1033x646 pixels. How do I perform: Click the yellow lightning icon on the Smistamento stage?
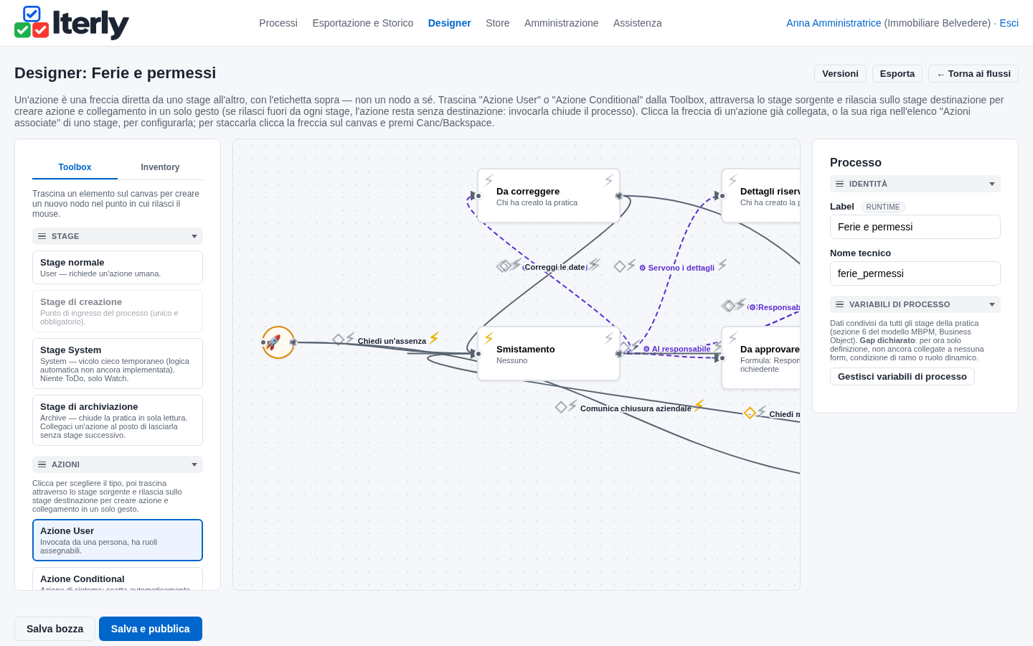coord(489,338)
